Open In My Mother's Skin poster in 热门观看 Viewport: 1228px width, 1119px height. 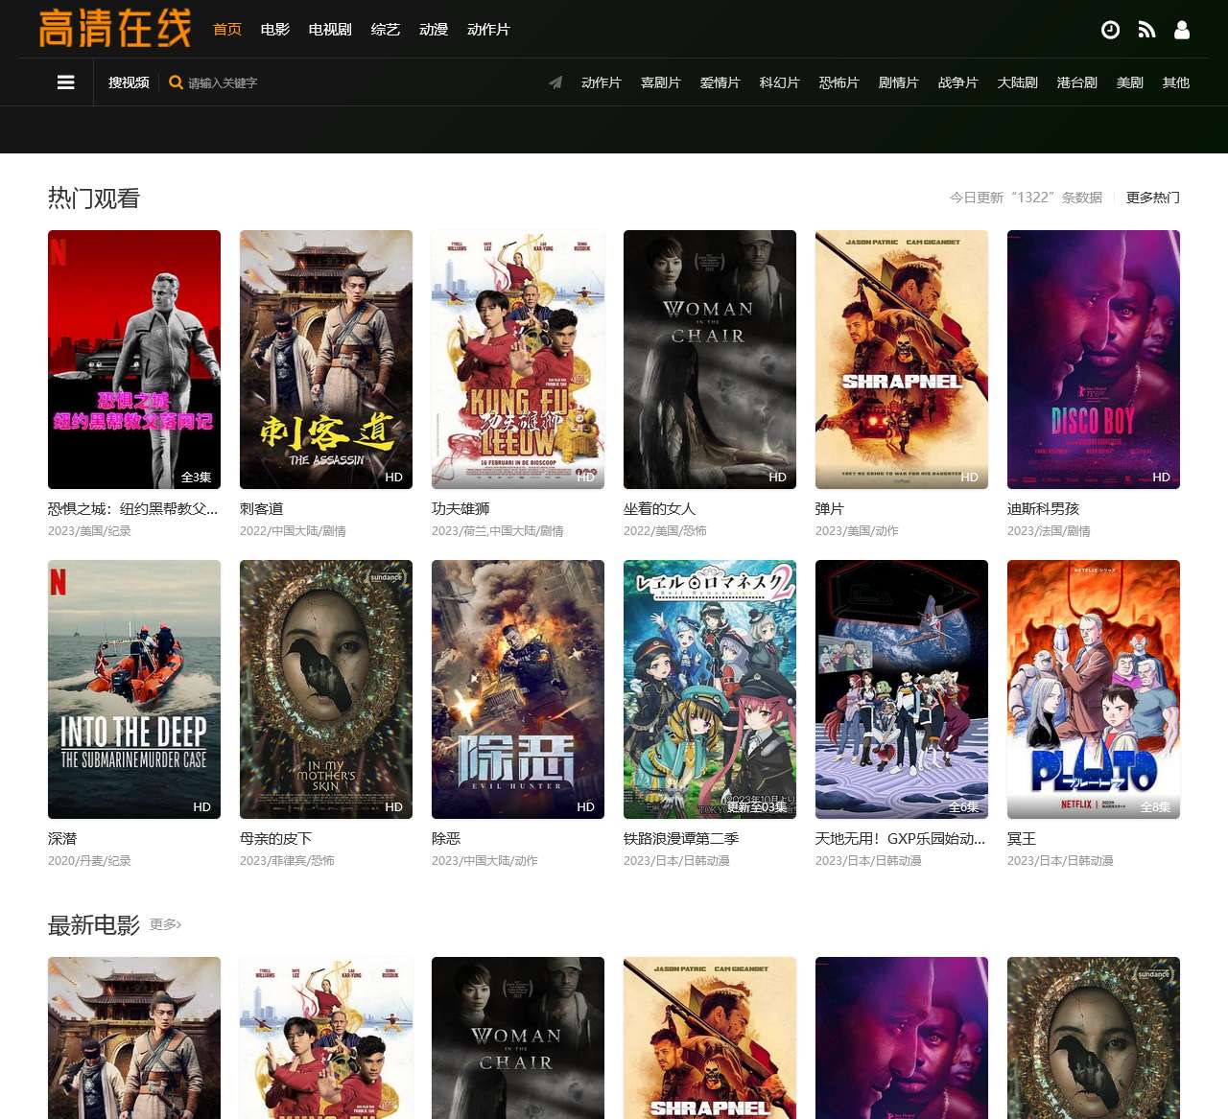pos(326,689)
